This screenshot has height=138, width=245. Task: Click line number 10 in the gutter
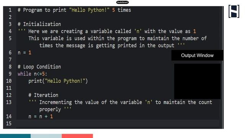coord(9,81)
